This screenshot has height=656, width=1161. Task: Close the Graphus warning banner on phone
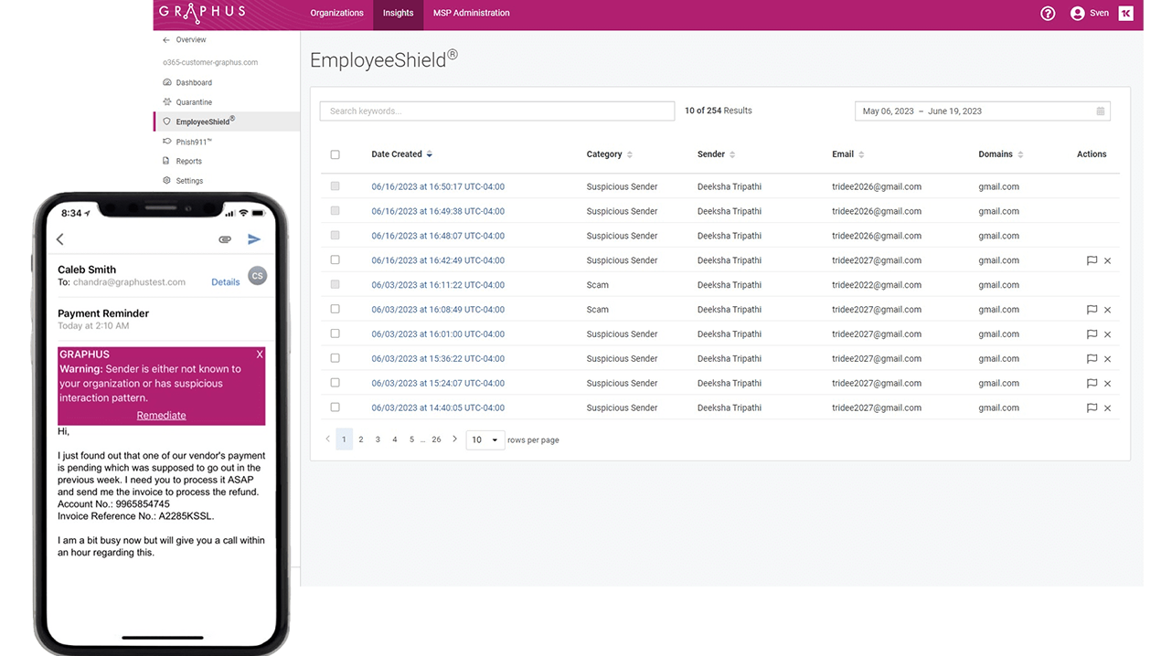coord(260,354)
